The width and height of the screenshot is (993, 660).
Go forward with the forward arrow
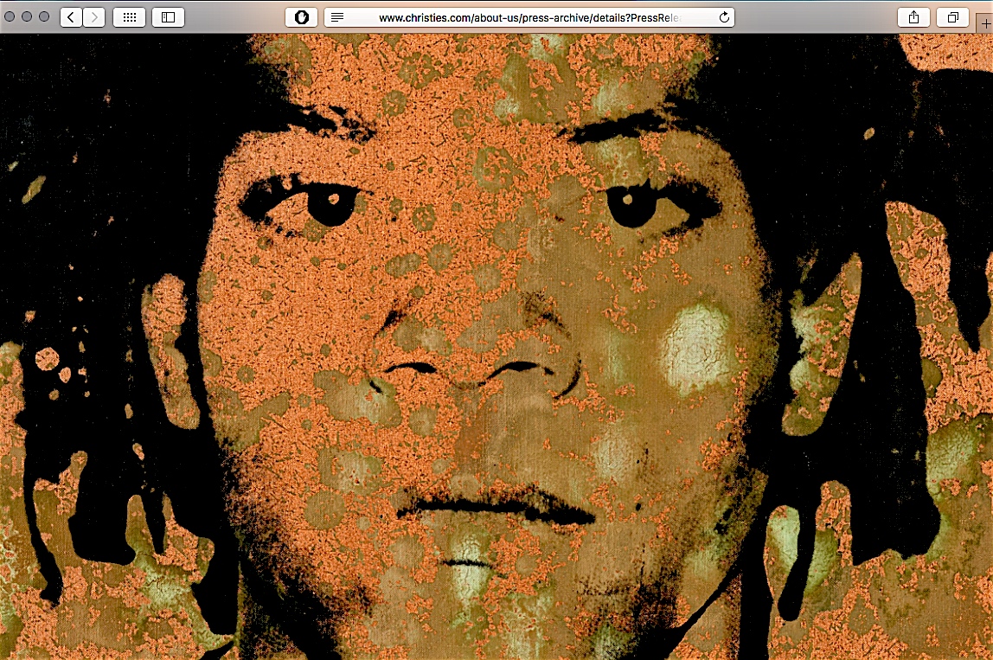point(94,17)
